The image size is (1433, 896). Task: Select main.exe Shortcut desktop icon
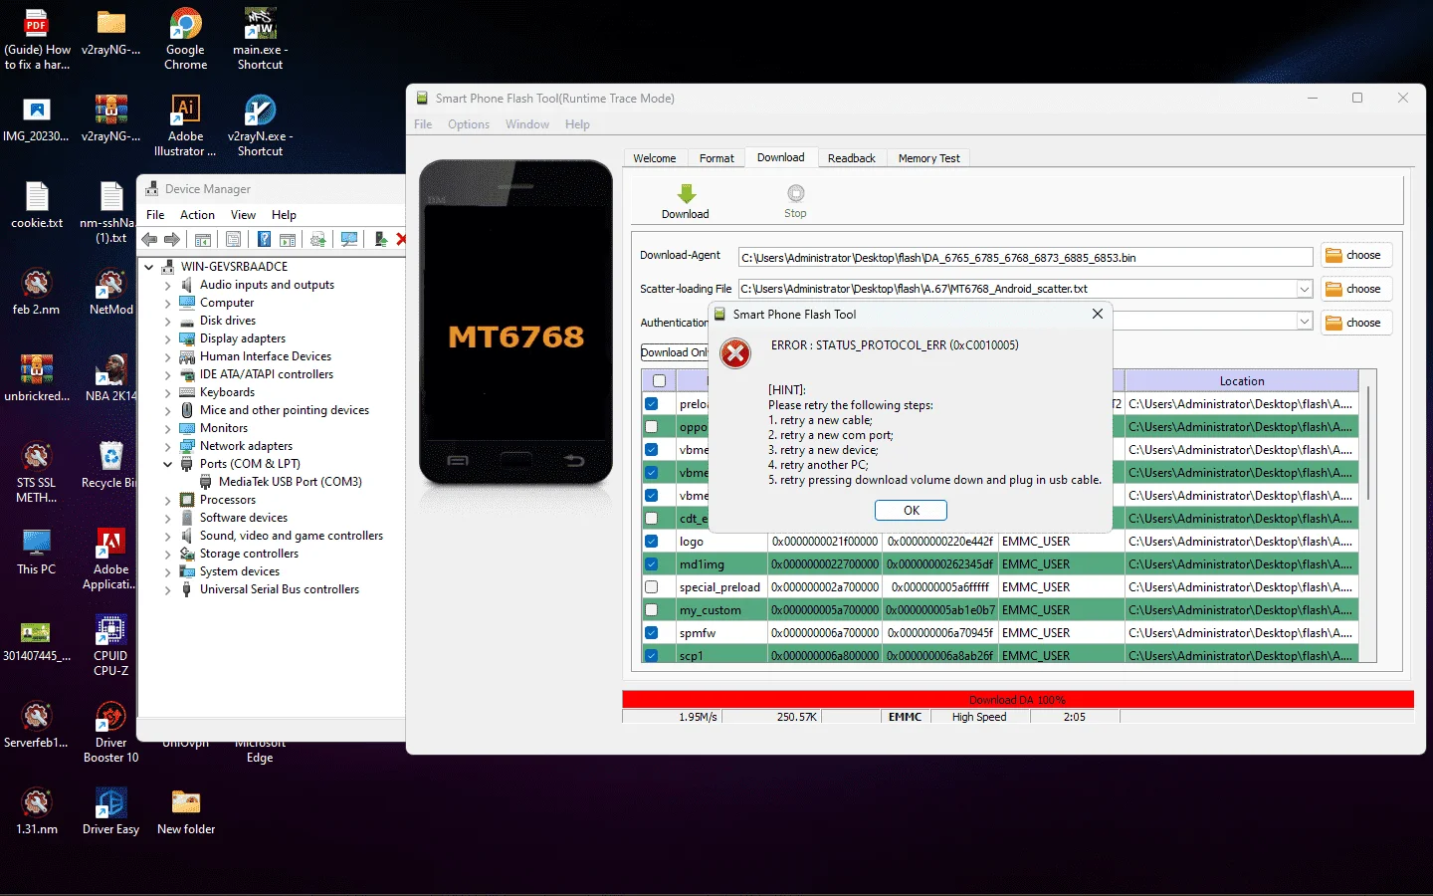[260, 40]
